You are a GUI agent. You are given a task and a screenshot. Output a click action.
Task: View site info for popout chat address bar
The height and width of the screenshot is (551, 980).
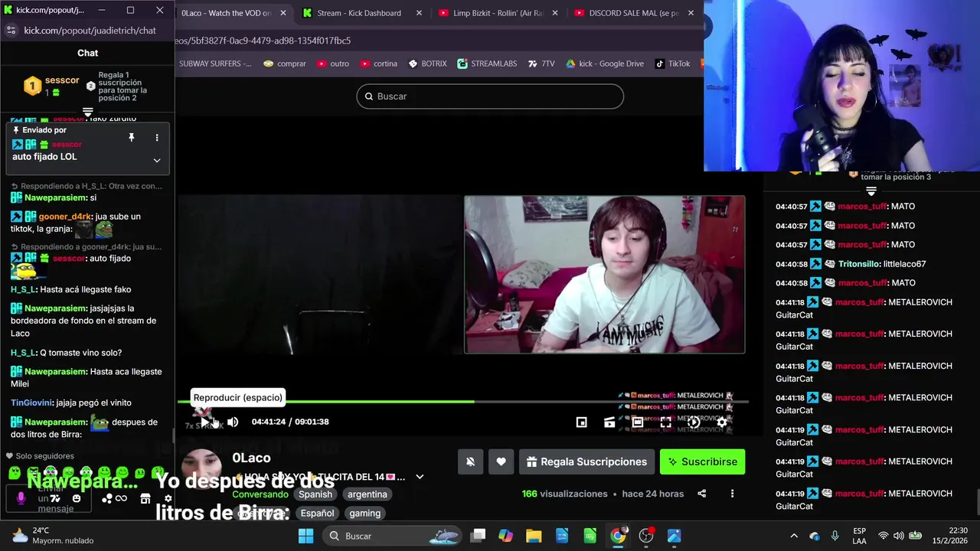coord(11,31)
